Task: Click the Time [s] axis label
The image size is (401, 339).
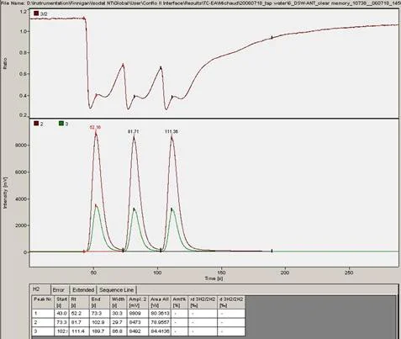Action: pos(214,278)
